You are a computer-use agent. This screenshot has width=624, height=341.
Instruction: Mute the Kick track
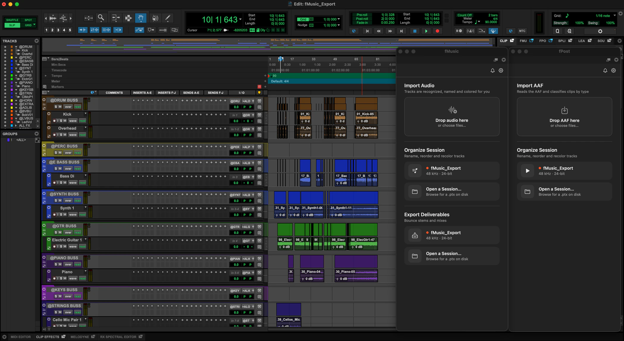[65, 121]
